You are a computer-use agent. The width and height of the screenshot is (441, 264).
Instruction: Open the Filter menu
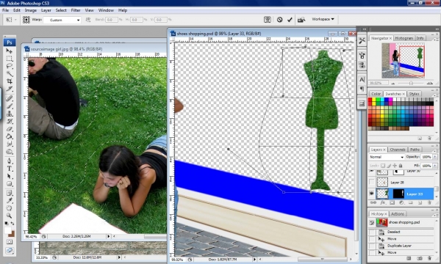(x=76, y=10)
